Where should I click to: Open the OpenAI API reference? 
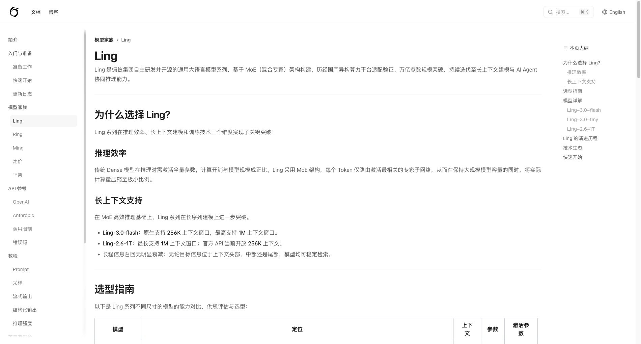point(21,202)
